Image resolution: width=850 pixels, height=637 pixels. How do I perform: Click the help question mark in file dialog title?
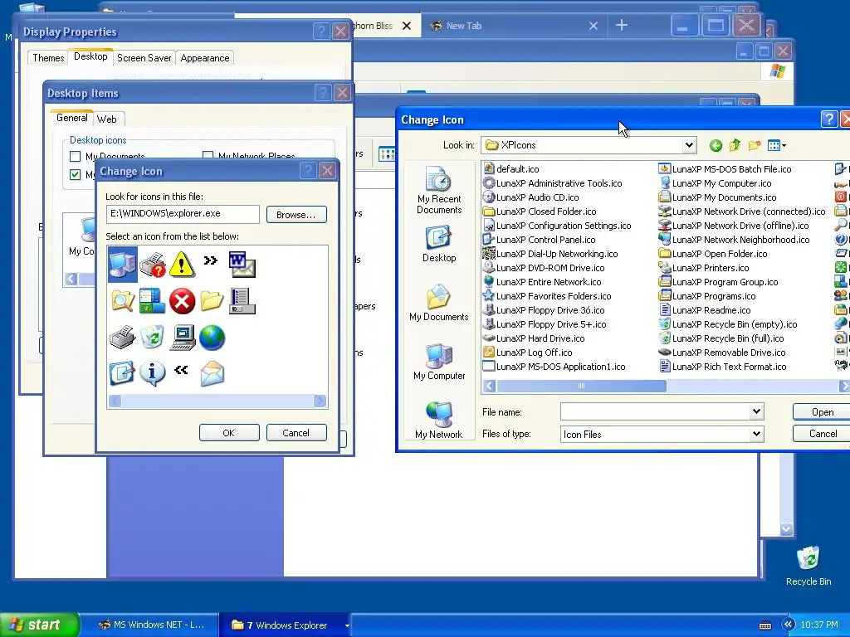(x=829, y=119)
